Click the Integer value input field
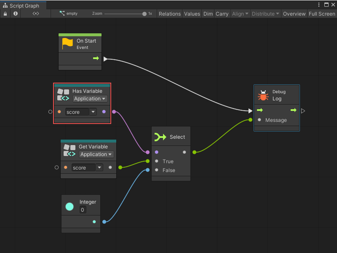 point(82,210)
